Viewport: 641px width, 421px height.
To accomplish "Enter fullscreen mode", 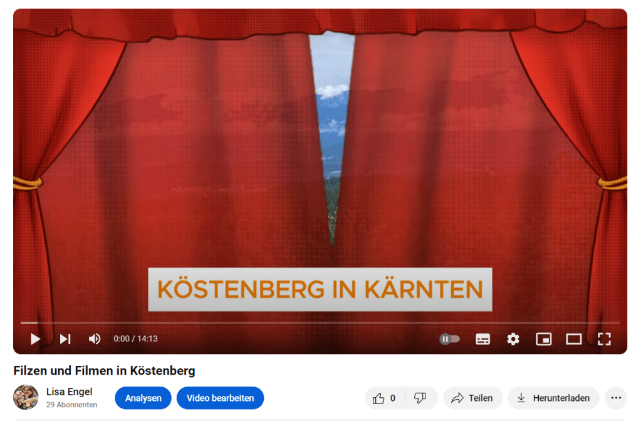I will coord(603,339).
